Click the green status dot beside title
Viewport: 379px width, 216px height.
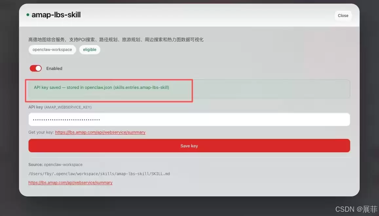(x=28, y=15)
